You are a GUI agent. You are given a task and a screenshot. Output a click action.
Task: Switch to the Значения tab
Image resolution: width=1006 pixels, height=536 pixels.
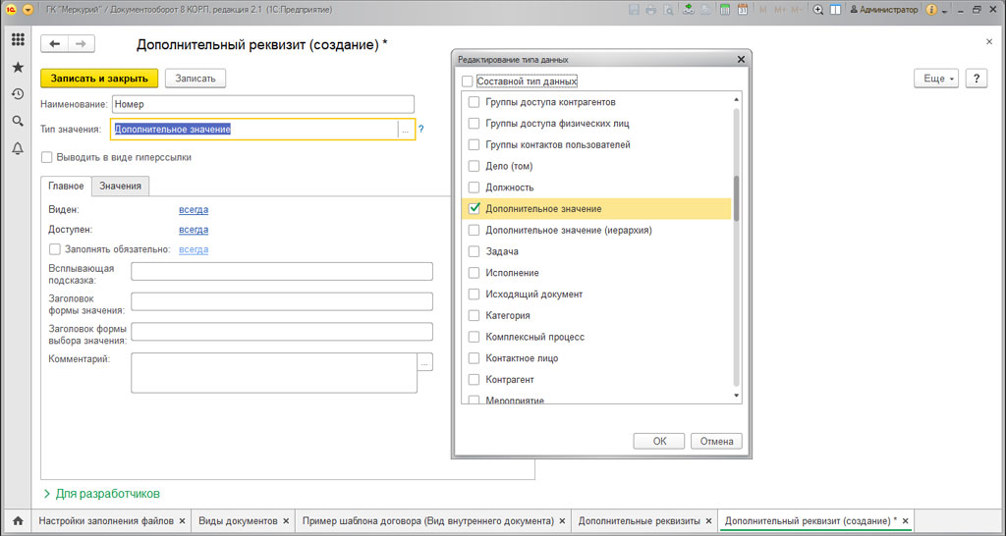[x=120, y=186]
